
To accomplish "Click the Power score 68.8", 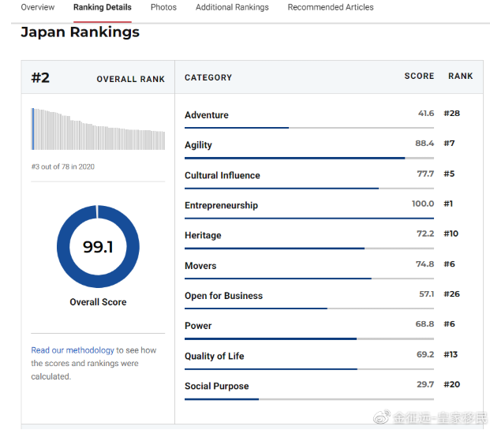I will tap(425, 323).
